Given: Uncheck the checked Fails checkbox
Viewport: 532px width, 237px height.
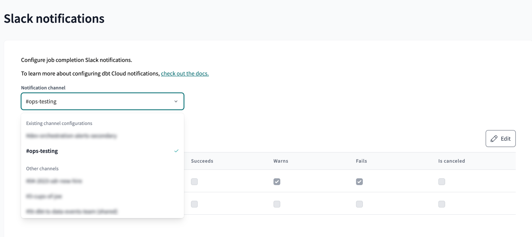Looking at the screenshot, I should [x=359, y=182].
